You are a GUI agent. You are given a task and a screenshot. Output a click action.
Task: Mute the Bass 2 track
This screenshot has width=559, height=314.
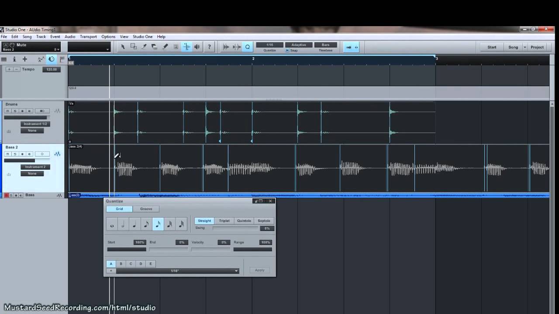[7, 154]
